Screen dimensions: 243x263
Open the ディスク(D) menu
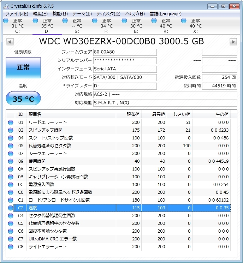pyautogui.click(x=108, y=14)
